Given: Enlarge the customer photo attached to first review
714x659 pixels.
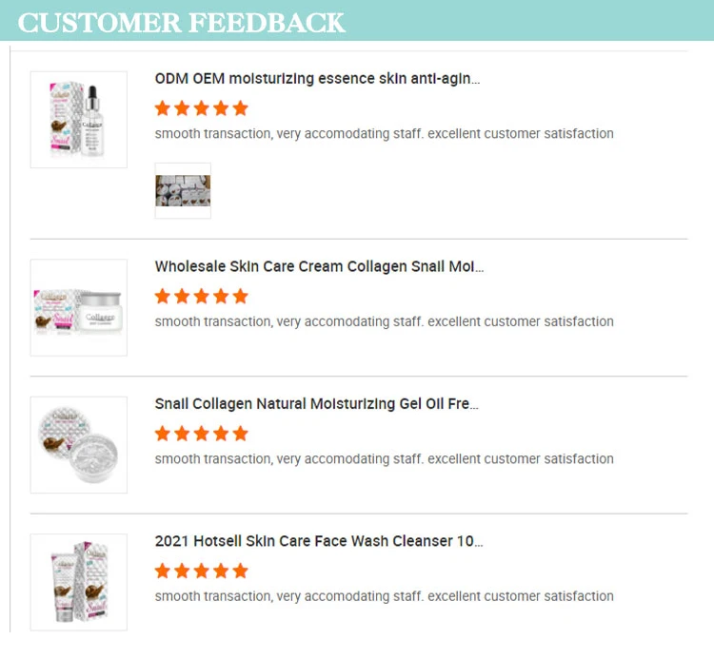Looking at the screenshot, I should click(183, 190).
